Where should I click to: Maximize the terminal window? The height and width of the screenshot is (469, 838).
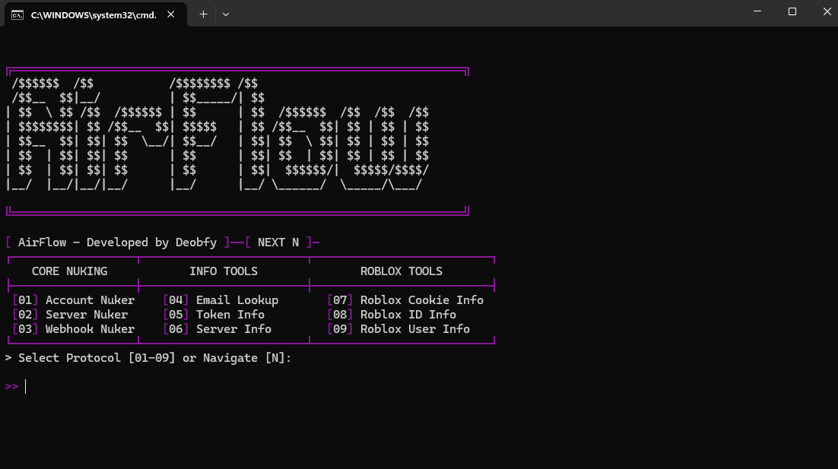coord(792,11)
